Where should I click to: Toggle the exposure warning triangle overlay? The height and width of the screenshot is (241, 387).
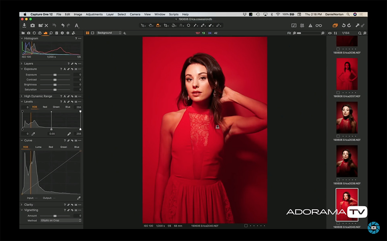[x=310, y=25]
